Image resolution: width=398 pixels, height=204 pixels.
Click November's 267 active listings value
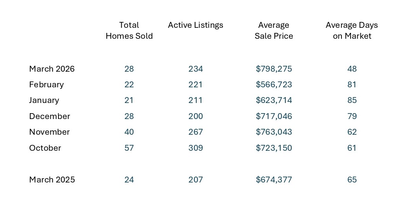[195, 132]
